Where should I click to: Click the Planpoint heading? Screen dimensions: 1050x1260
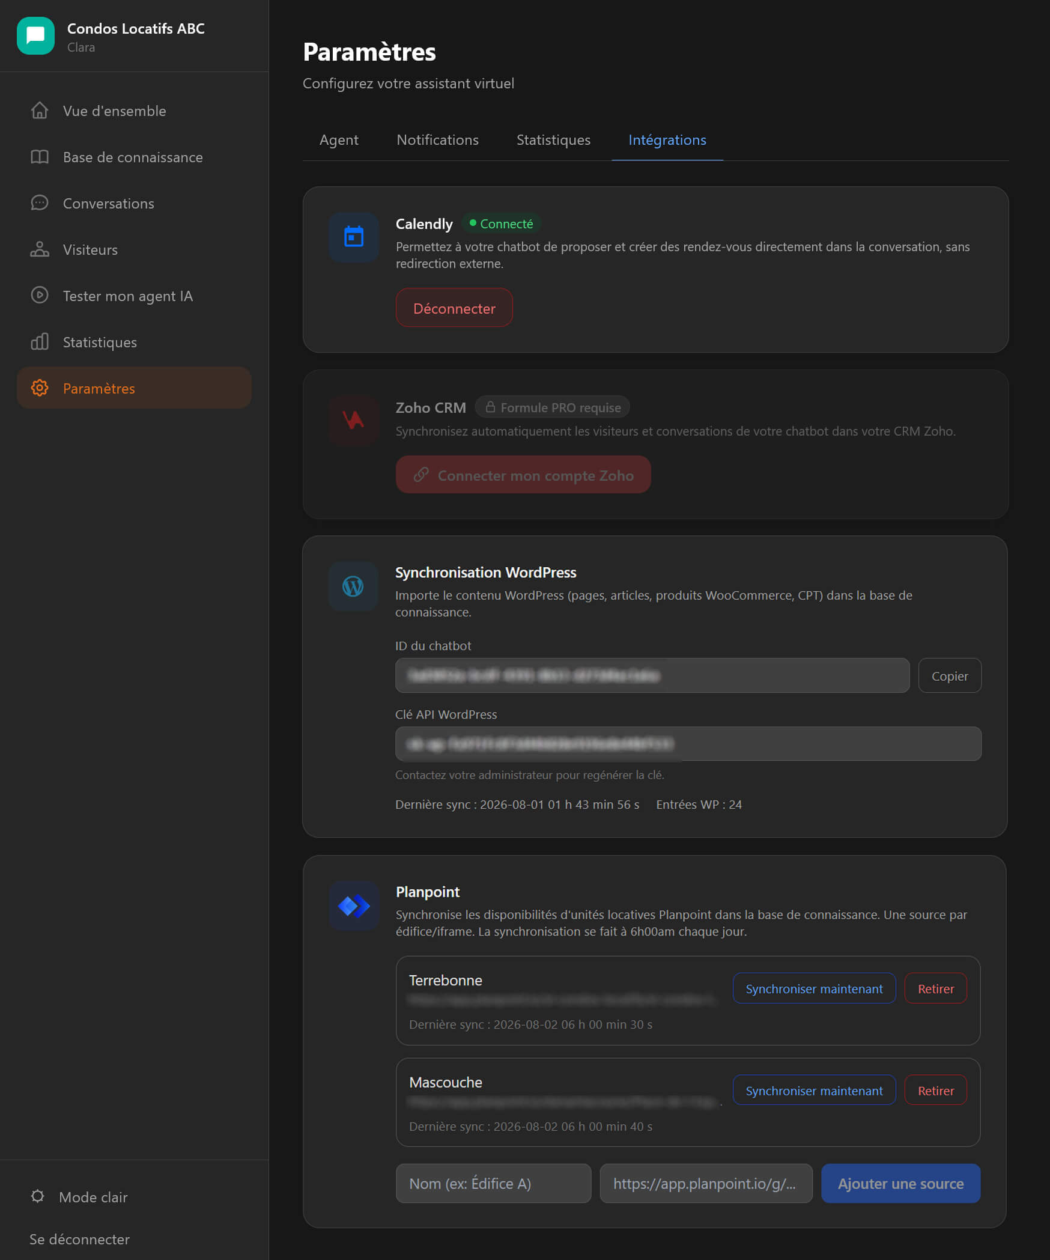tap(427, 892)
